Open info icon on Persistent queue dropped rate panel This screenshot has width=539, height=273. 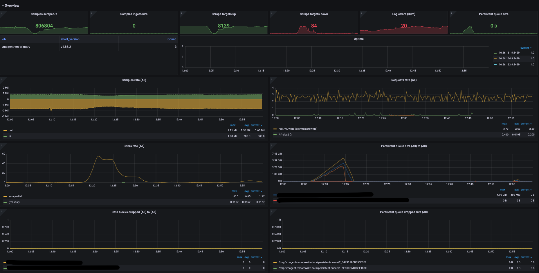coord(272,211)
